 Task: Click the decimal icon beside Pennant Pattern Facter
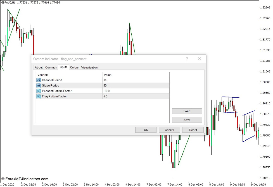tap(38, 91)
